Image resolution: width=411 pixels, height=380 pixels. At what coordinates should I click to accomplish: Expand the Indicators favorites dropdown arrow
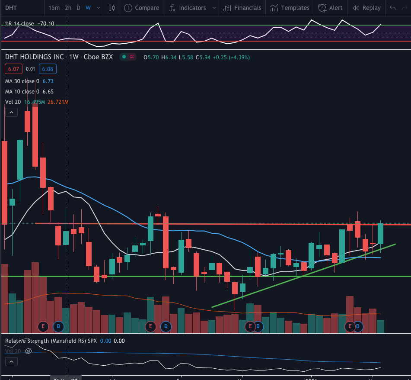coord(214,8)
